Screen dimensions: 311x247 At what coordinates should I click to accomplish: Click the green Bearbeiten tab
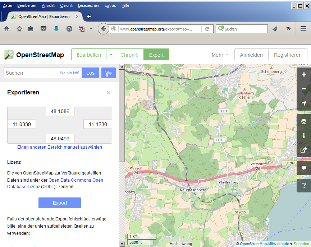[x=89, y=55]
